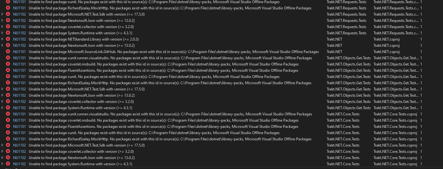Select Core.Tests Newtonsoft.Json (>= 13.0.2) description
443x169 pixels.
82,158
